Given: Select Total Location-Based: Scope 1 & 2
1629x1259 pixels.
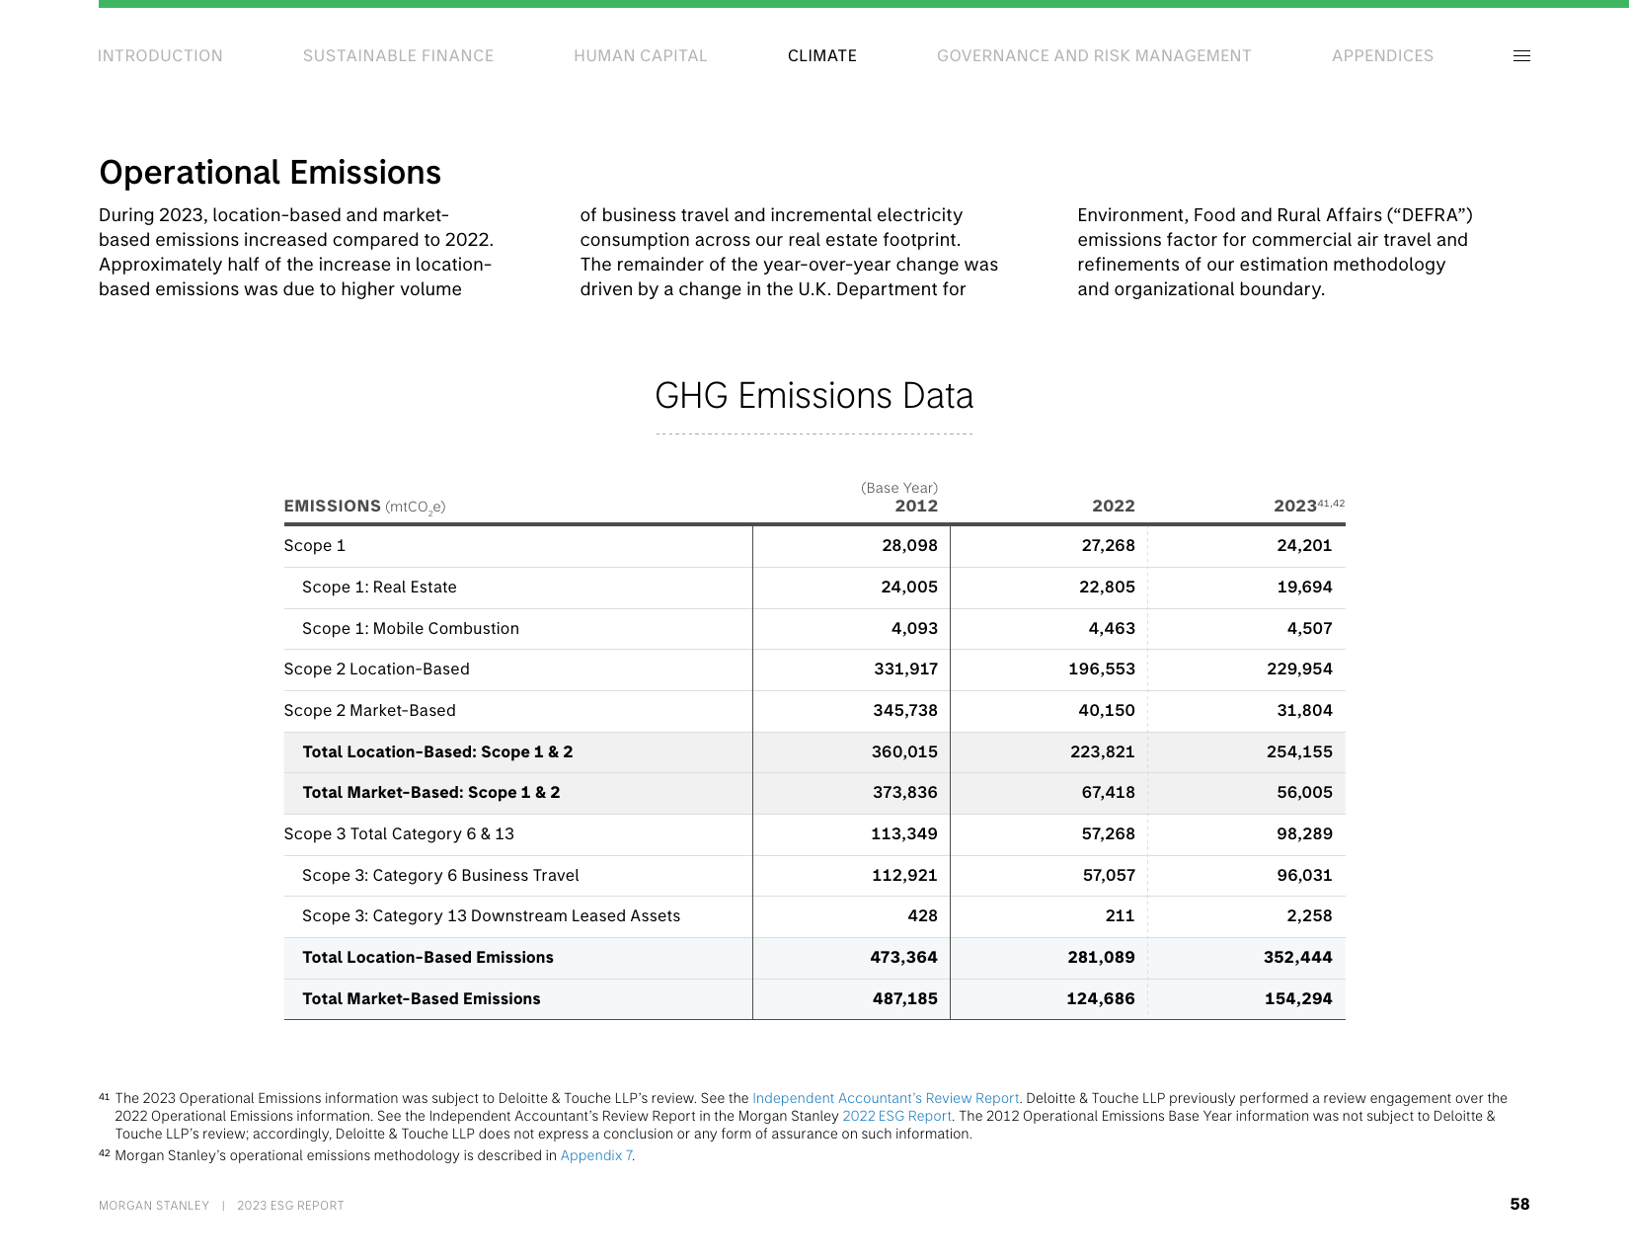Looking at the screenshot, I should point(437,752).
